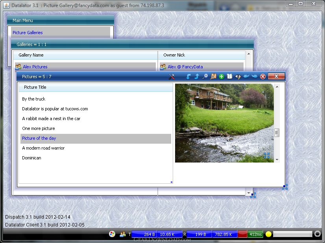Click the yellow status indicator circle
Viewport: 325px width, 243px height.
point(268,234)
